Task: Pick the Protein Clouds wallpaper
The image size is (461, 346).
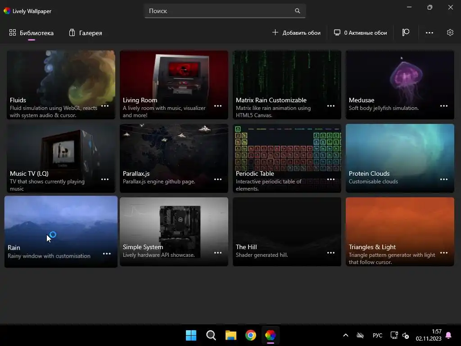Action: coord(400,158)
